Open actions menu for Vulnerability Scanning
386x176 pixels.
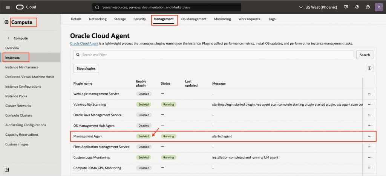(x=369, y=104)
